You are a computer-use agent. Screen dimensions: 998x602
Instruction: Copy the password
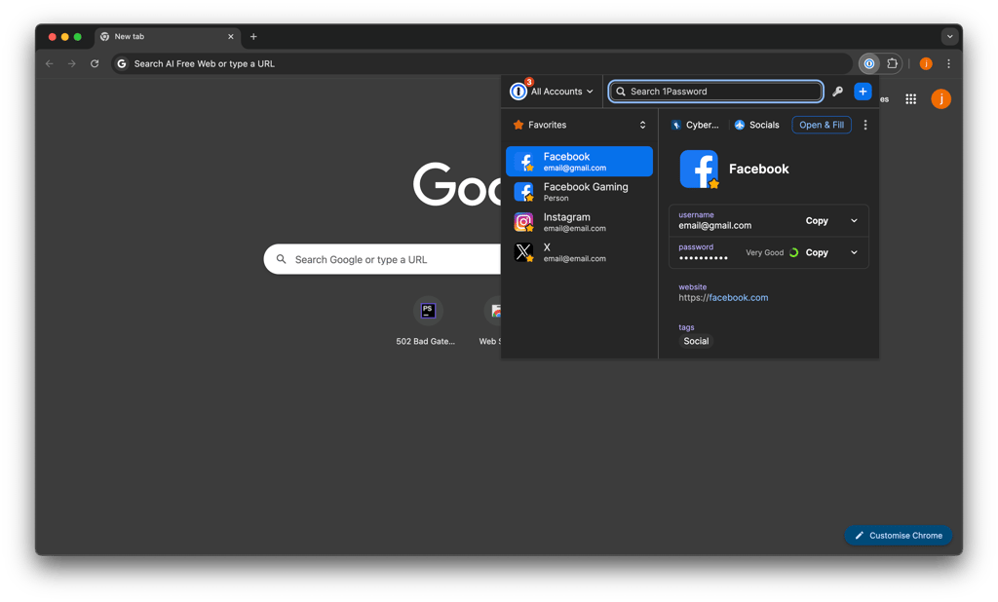click(x=817, y=252)
